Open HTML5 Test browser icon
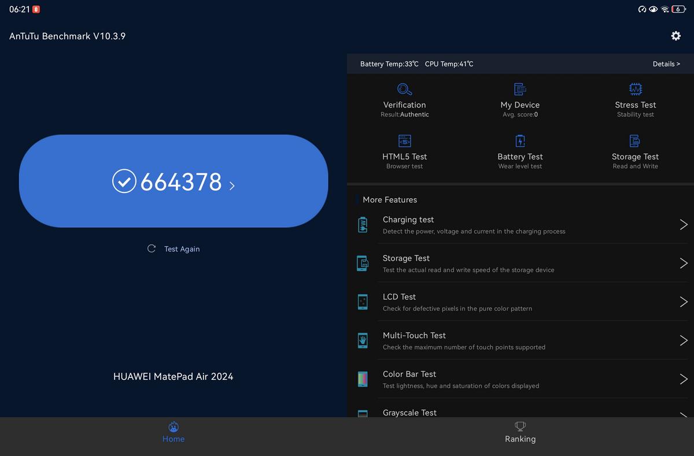 (404, 141)
